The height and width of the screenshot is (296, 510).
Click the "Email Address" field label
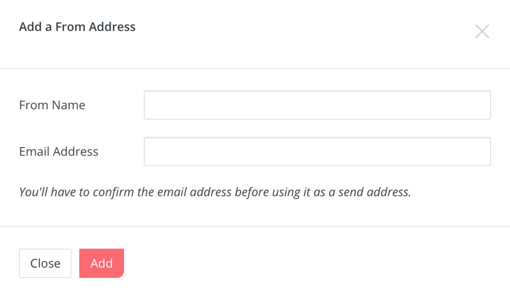[x=59, y=151]
